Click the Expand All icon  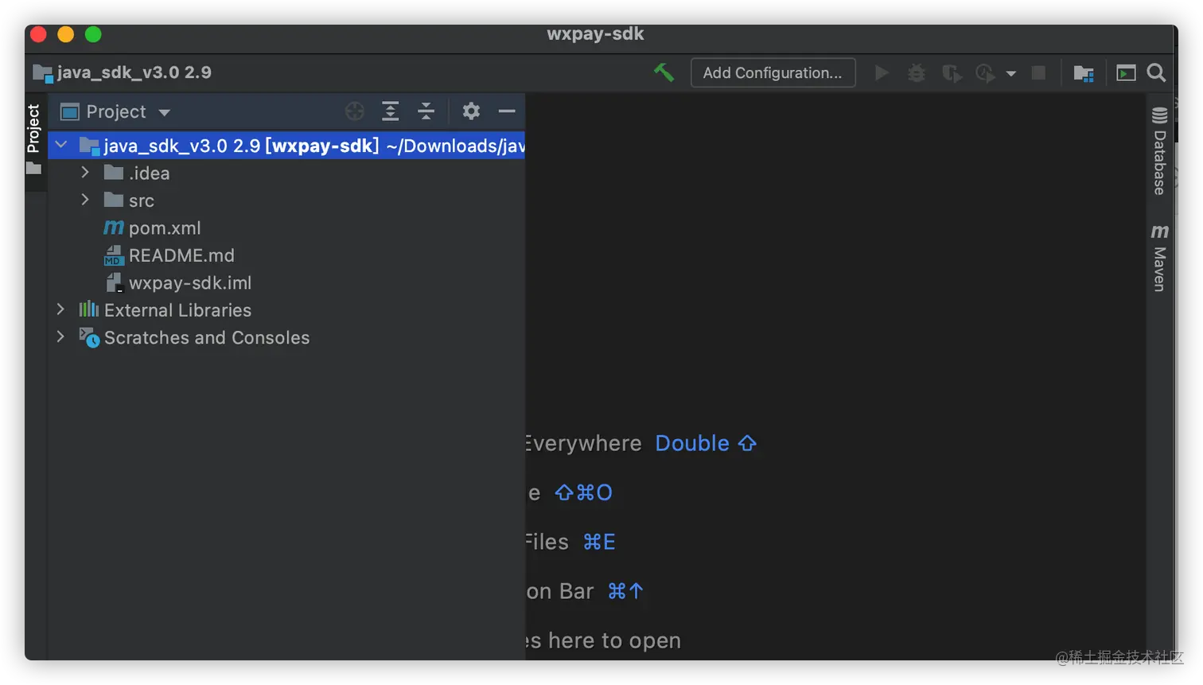390,111
